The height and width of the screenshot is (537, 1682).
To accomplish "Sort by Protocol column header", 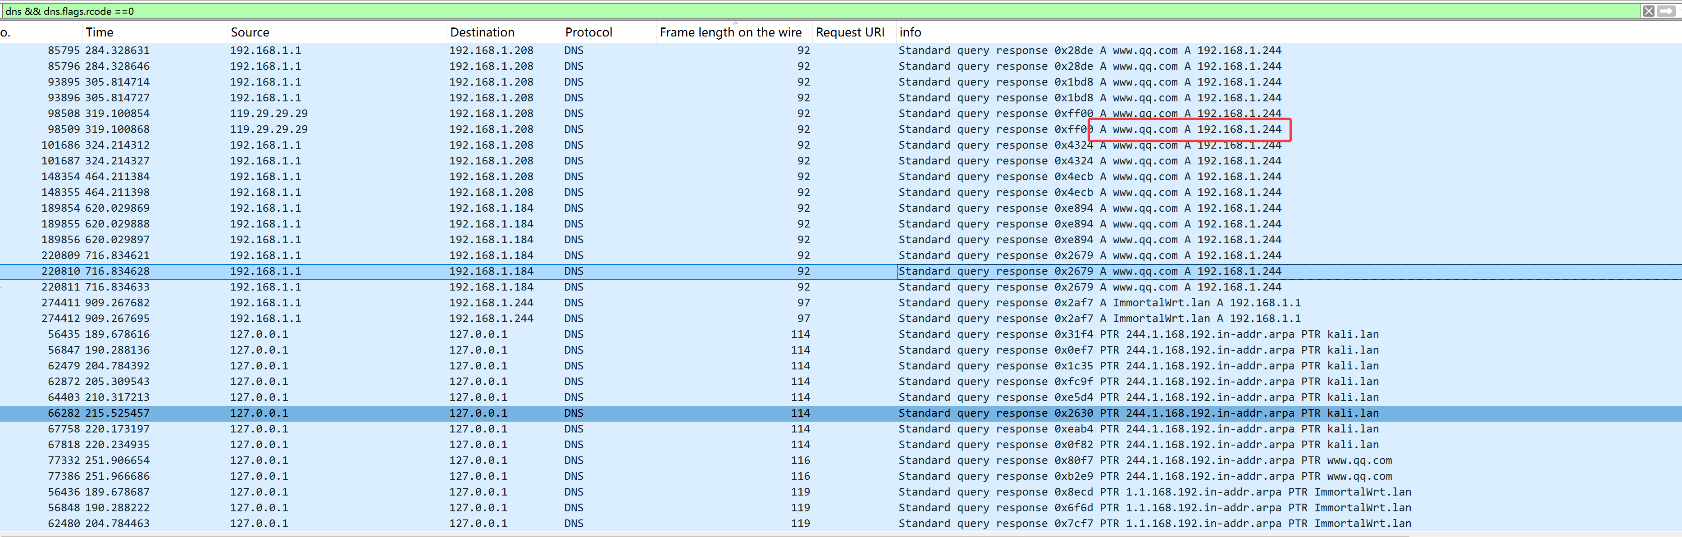I will tap(588, 32).
